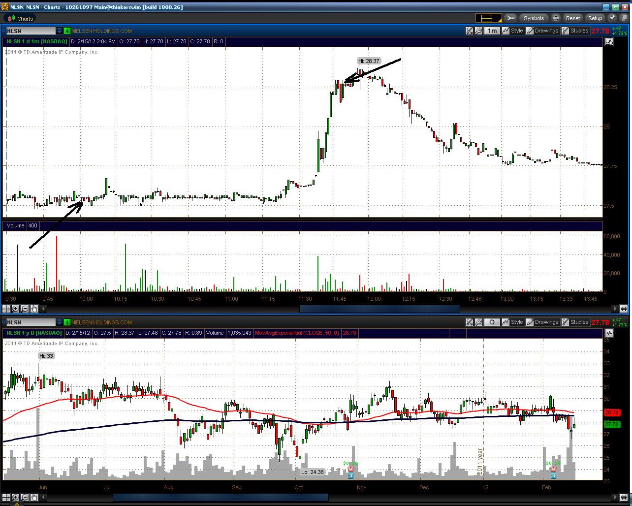Open the Studies menu on lower chart

point(574,322)
